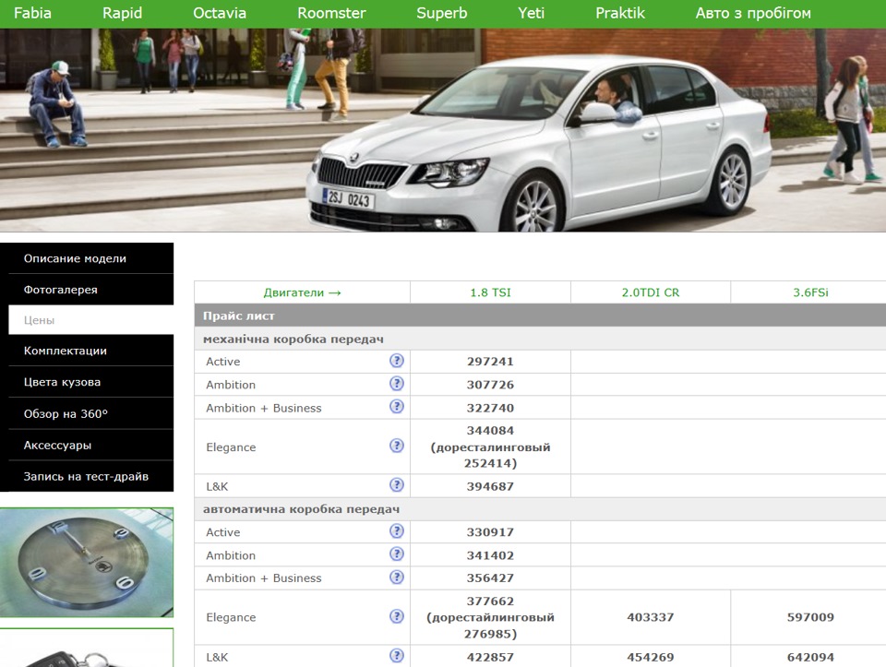Click price 394687 for manual L&K
Screen dimensions: 886x667
click(x=490, y=486)
